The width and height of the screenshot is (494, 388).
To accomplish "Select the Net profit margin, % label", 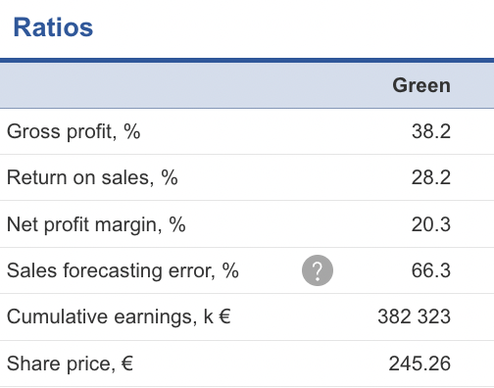I will click(x=96, y=225).
